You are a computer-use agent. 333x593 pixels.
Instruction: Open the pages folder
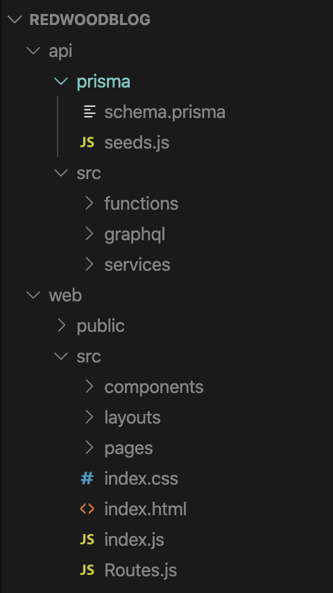click(x=128, y=448)
